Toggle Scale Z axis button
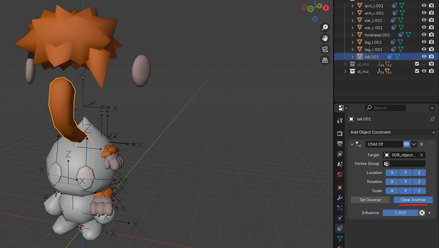The height and width of the screenshot is (248, 439). click(x=419, y=191)
